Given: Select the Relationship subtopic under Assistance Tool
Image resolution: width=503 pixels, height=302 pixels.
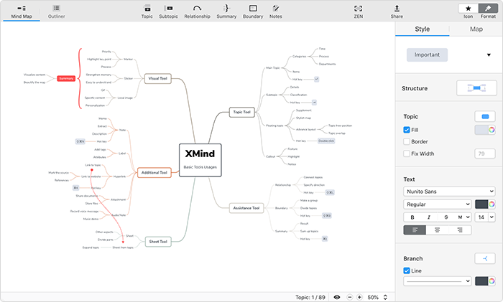Looking at the screenshot, I should [x=283, y=185].
